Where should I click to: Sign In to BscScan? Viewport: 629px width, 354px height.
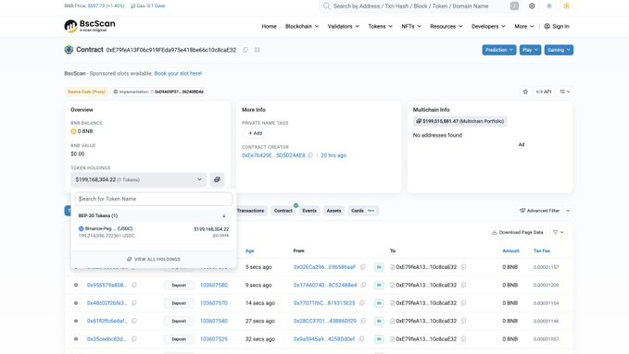(557, 27)
